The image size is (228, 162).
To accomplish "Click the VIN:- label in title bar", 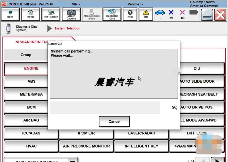I will pyautogui.click(x=76, y=4).
